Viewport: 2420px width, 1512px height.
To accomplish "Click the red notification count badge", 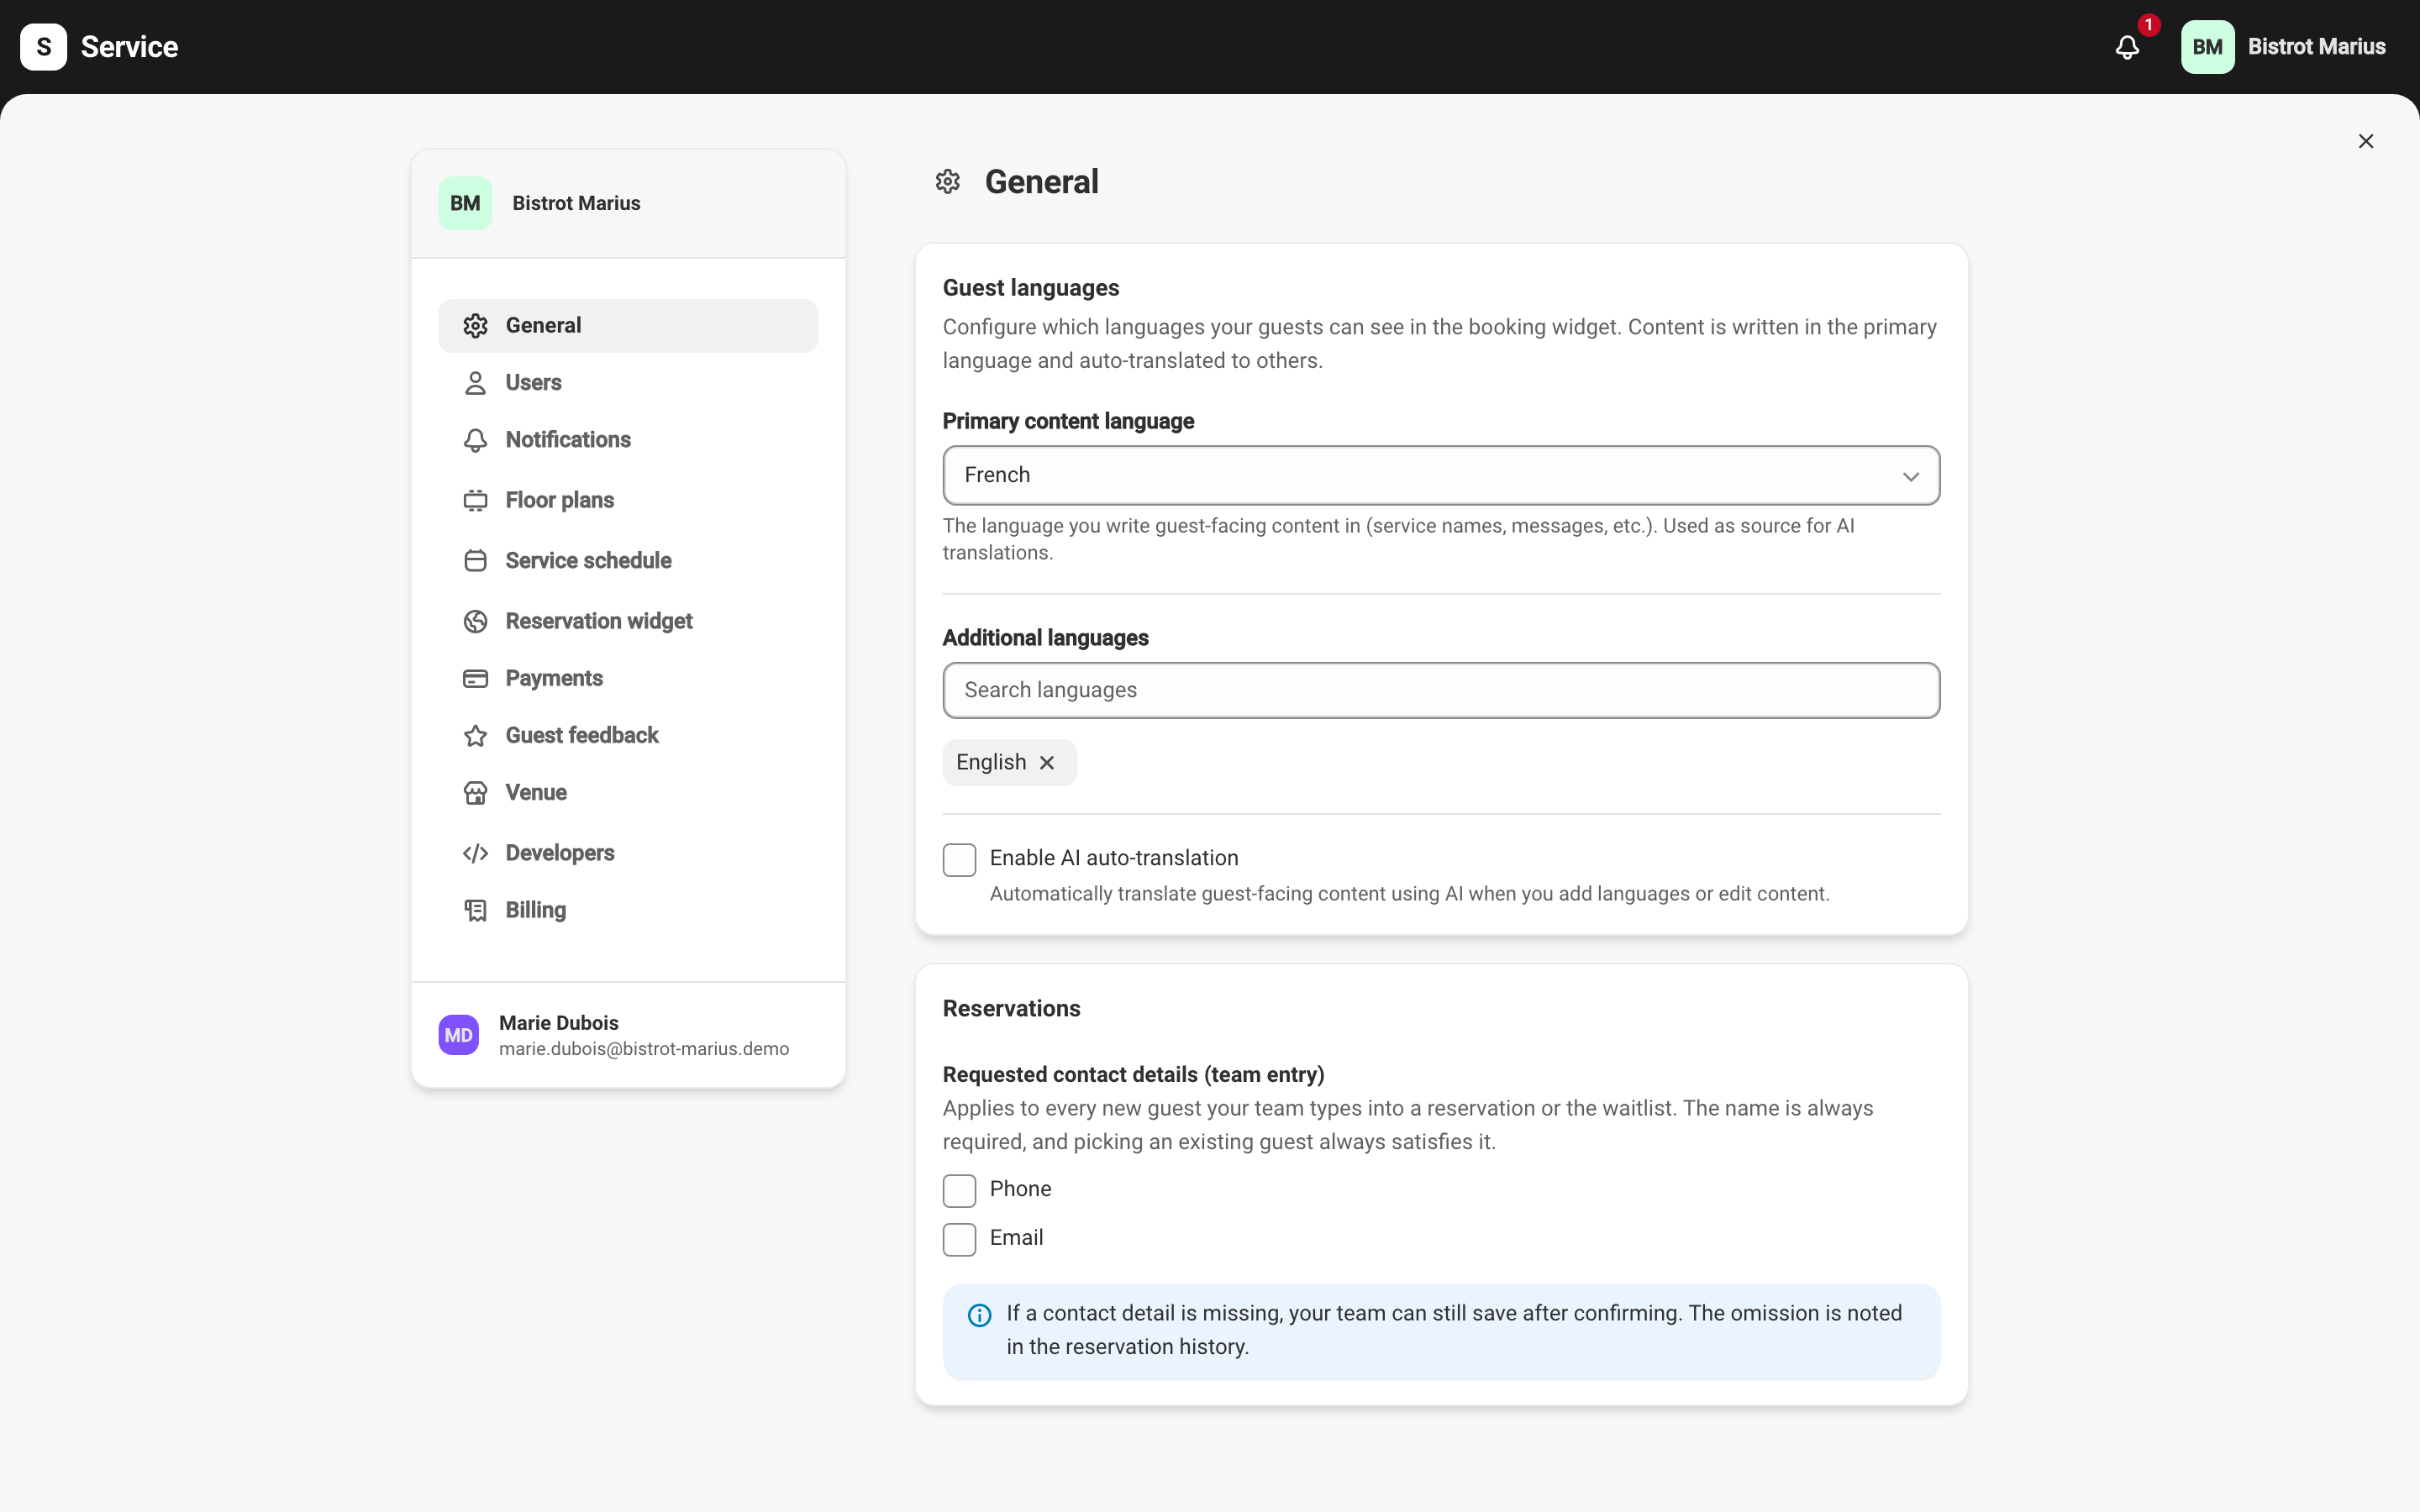I will click(2148, 25).
